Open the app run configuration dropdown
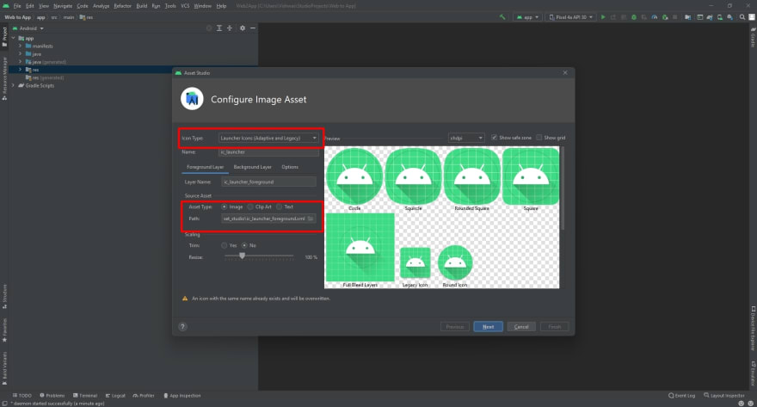 [527, 17]
